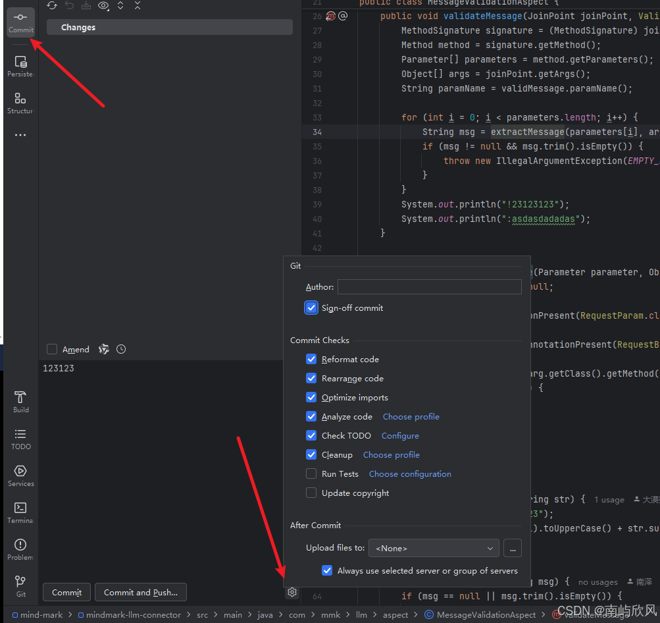Click the Rollback changes icon
The image size is (660, 623).
69,5
